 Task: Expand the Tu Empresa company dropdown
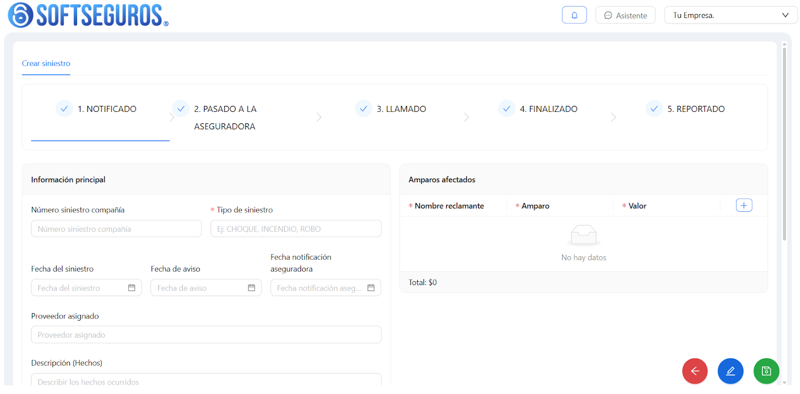click(730, 15)
